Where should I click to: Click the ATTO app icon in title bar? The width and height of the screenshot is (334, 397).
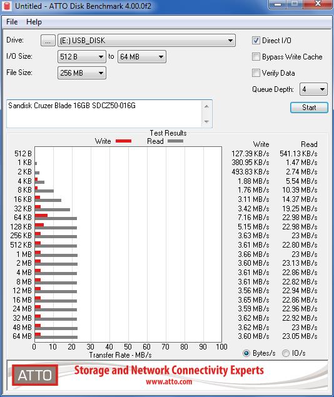click(x=7, y=6)
